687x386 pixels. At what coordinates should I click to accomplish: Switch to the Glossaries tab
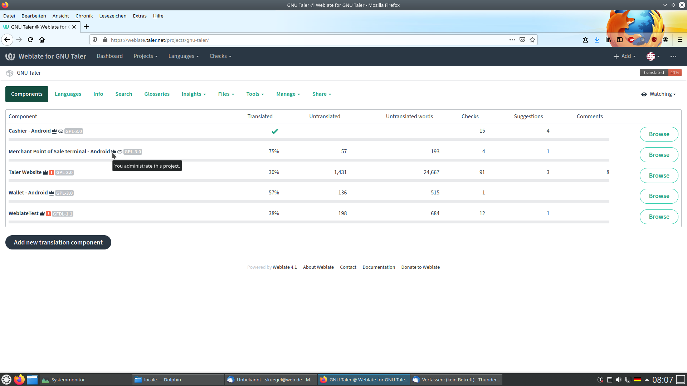157,94
